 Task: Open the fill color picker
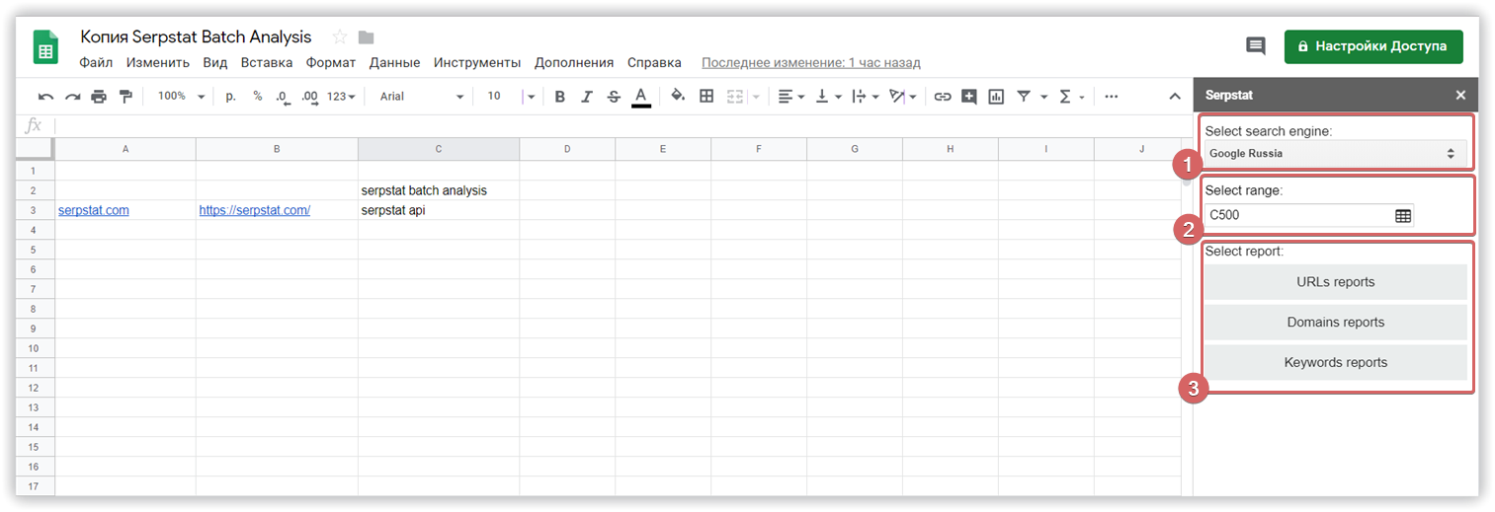pyautogui.click(x=678, y=97)
